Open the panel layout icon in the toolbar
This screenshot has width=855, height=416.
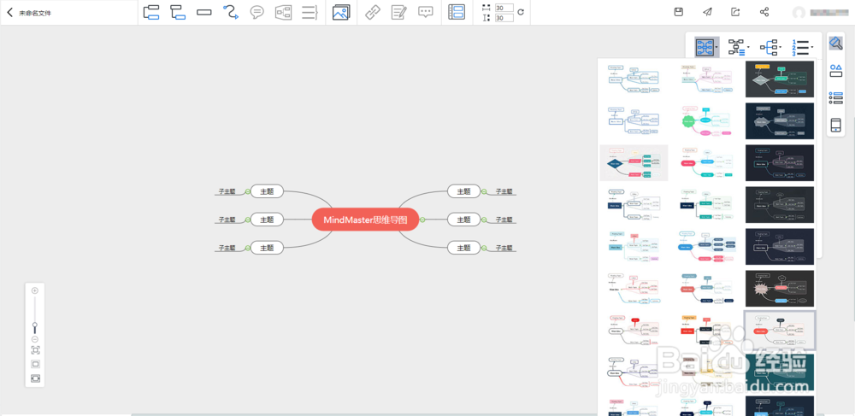(457, 12)
